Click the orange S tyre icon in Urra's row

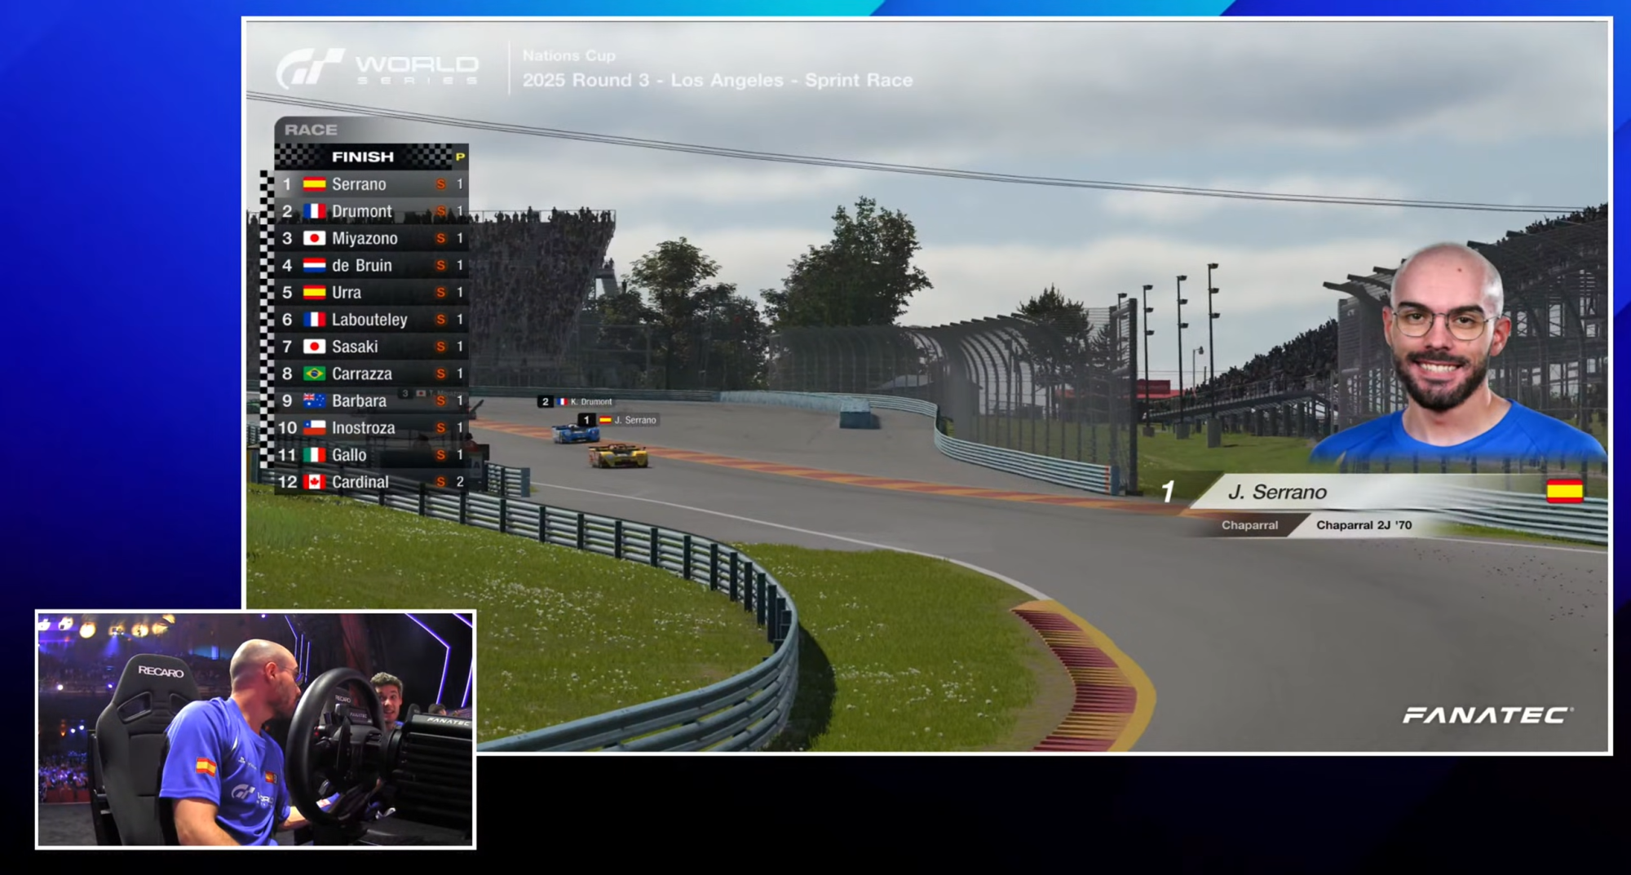(x=440, y=292)
